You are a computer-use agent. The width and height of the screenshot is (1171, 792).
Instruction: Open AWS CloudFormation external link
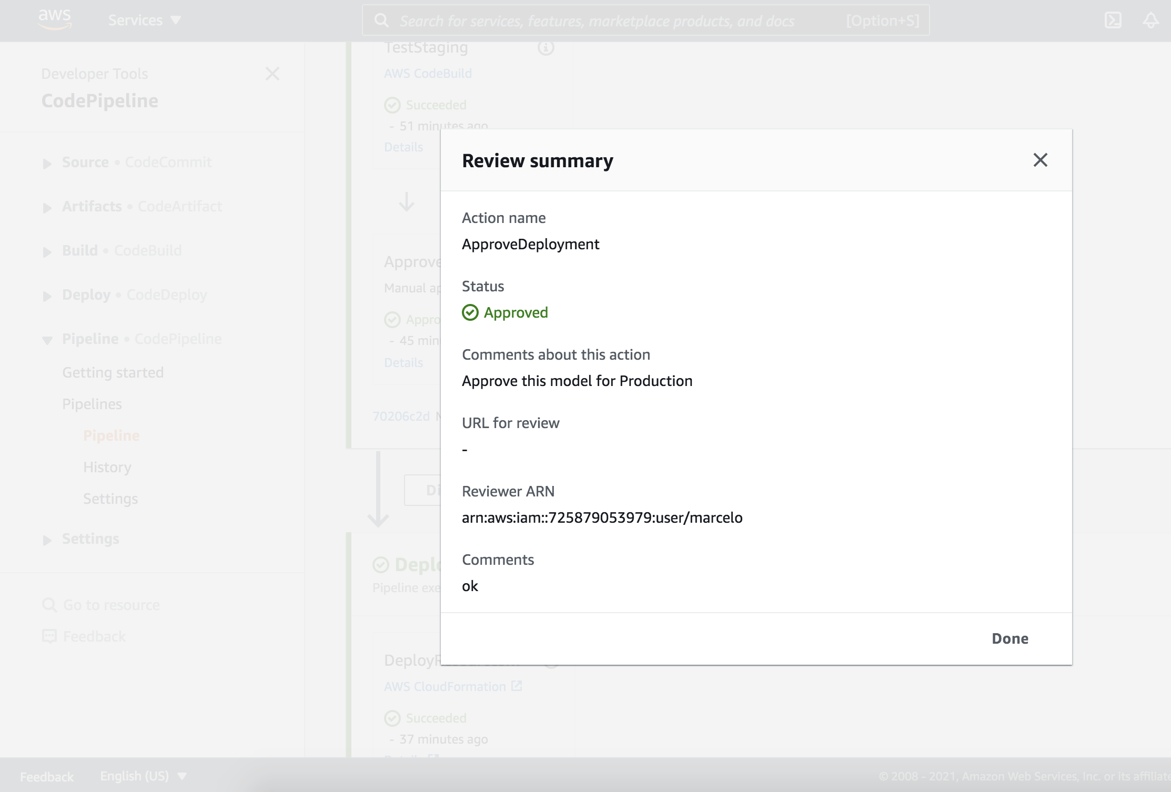[453, 686]
